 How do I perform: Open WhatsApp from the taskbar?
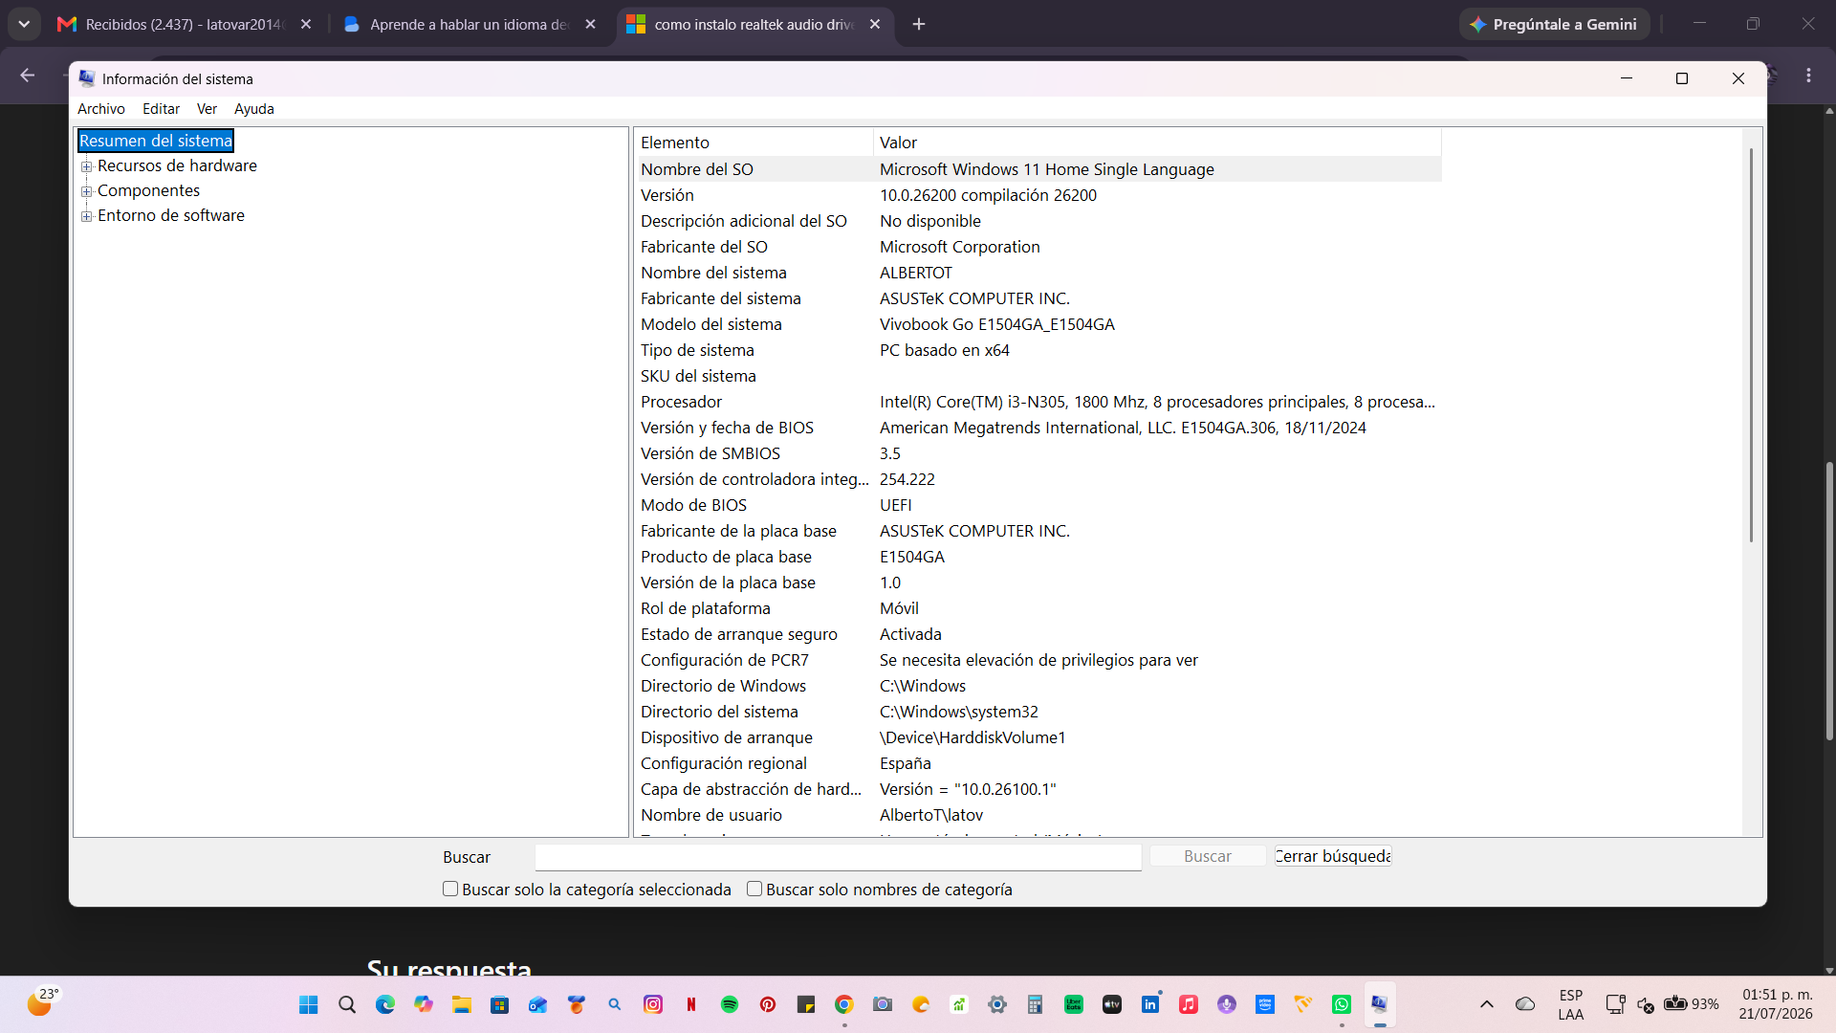1342,1004
